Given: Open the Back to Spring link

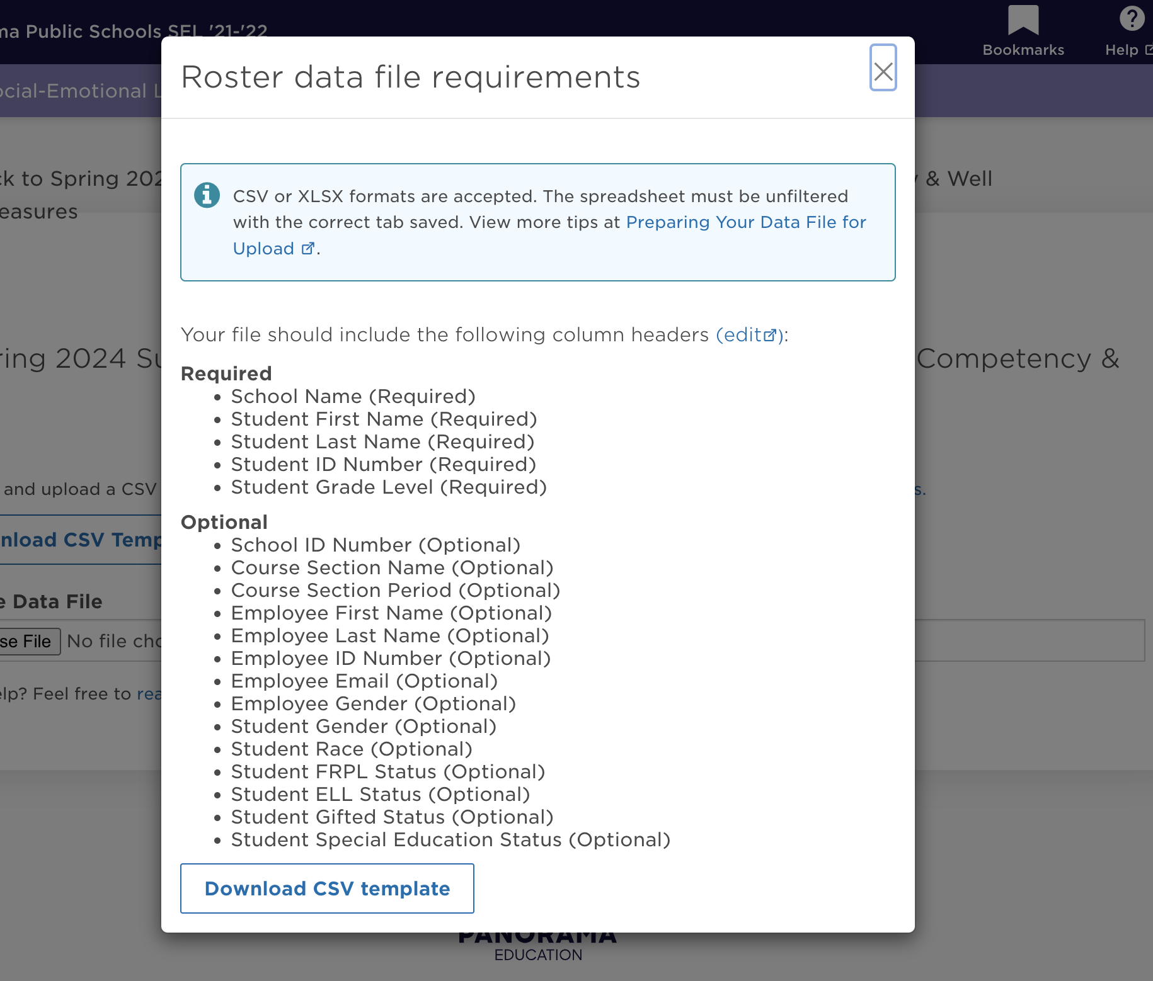Looking at the screenshot, I should (76, 178).
